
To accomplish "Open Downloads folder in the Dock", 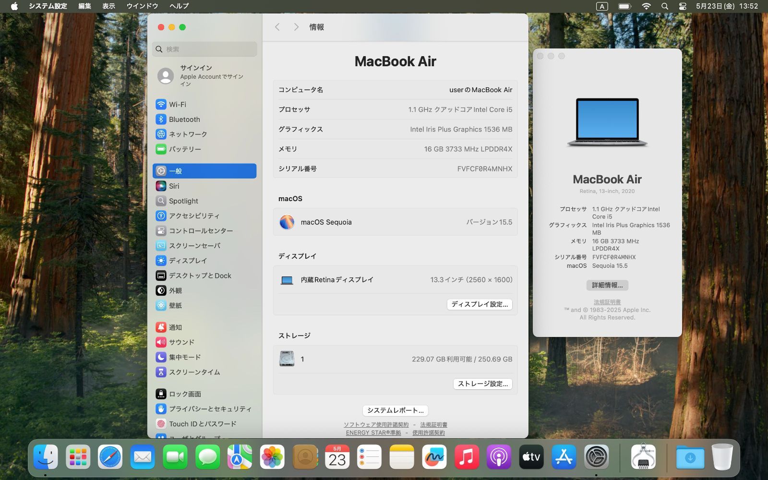I will 690,456.
